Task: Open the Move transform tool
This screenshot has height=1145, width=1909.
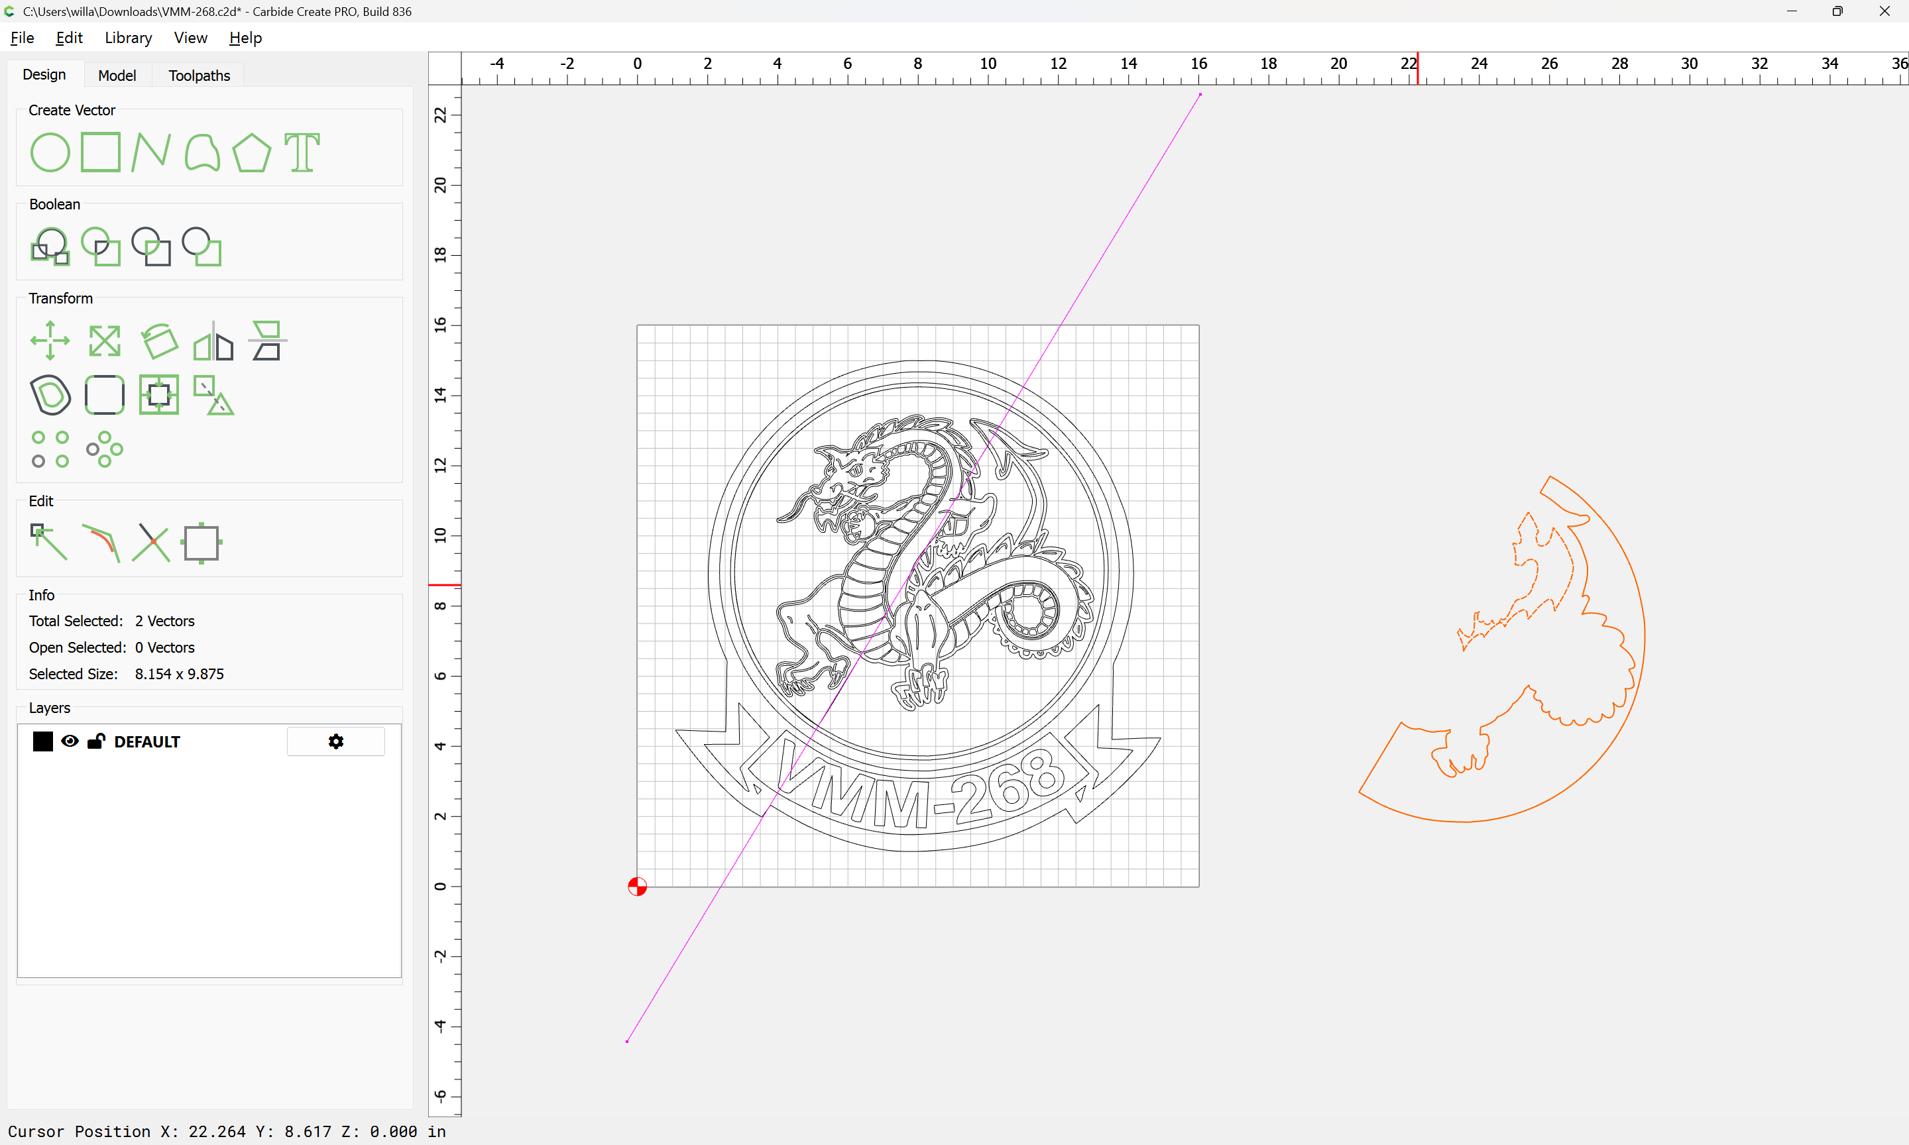Action: (x=50, y=341)
